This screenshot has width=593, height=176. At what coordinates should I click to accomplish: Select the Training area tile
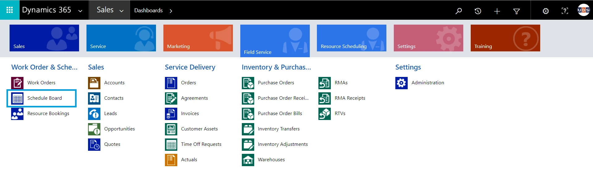click(505, 38)
